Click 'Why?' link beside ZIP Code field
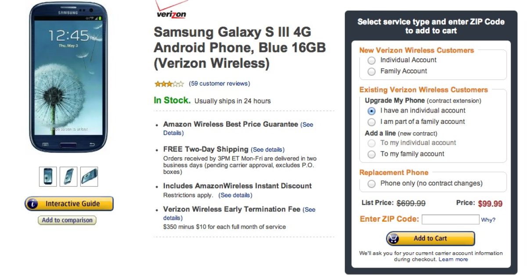This screenshot has height=275, width=527. coord(488,220)
